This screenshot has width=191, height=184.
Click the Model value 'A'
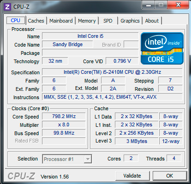click(113, 80)
